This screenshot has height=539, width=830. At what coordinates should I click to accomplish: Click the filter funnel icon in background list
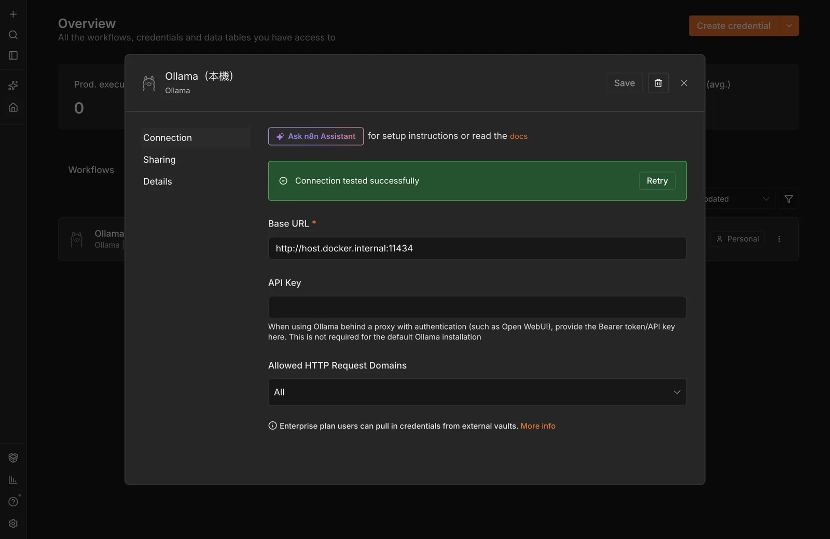[x=789, y=199]
